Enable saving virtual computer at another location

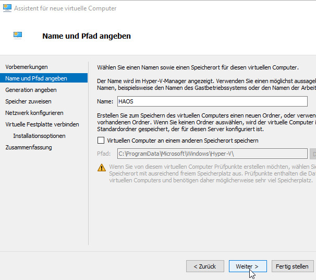(x=101, y=141)
